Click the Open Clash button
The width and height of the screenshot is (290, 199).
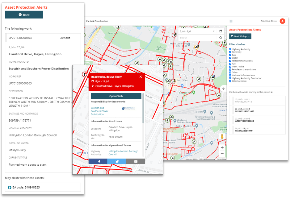click(116, 96)
